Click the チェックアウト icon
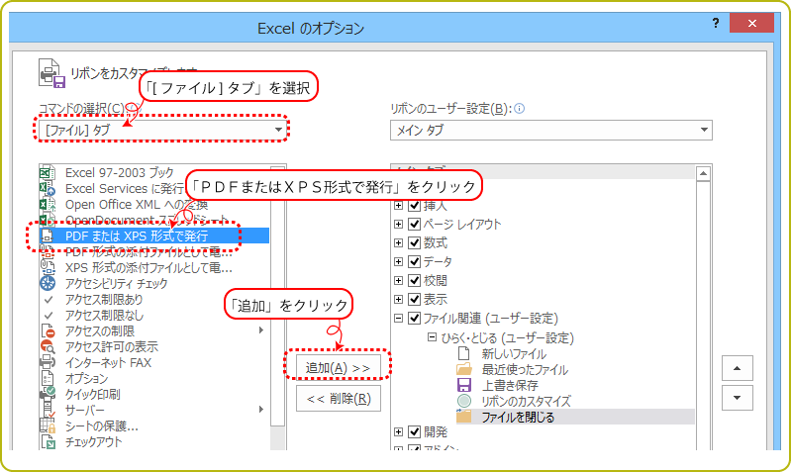Screen dimensions: 791x472 click(48, 441)
